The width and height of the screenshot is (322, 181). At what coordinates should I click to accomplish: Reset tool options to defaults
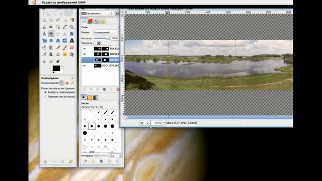coord(71,162)
